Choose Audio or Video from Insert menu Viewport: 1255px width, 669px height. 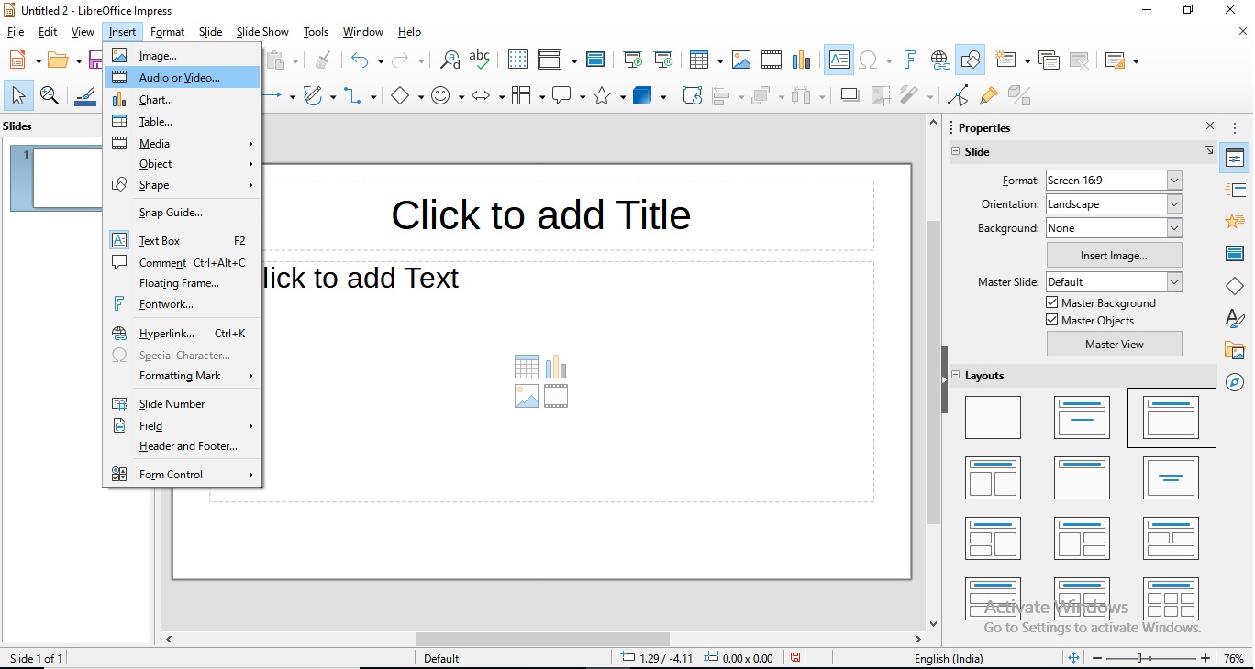(x=179, y=78)
